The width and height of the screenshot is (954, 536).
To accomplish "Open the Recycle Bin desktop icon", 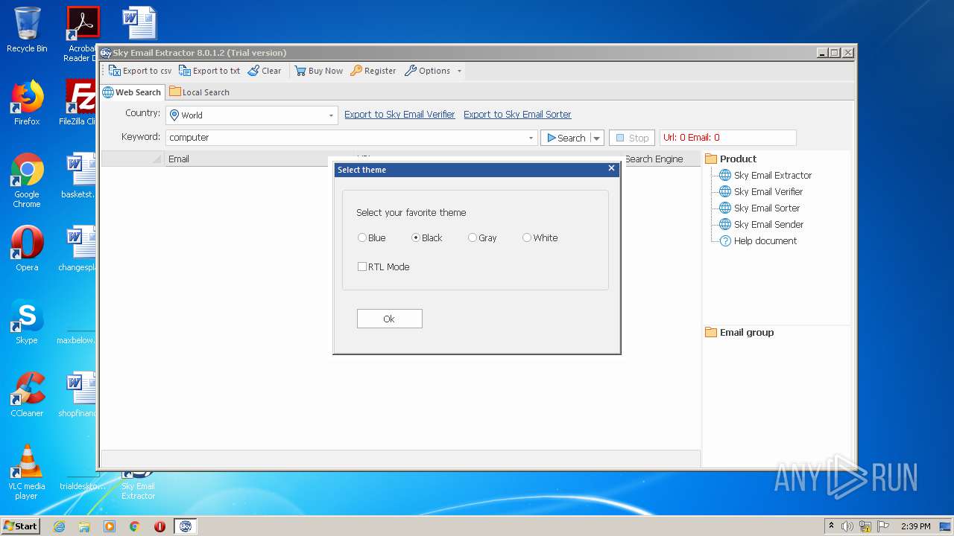I will click(x=27, y=30).
